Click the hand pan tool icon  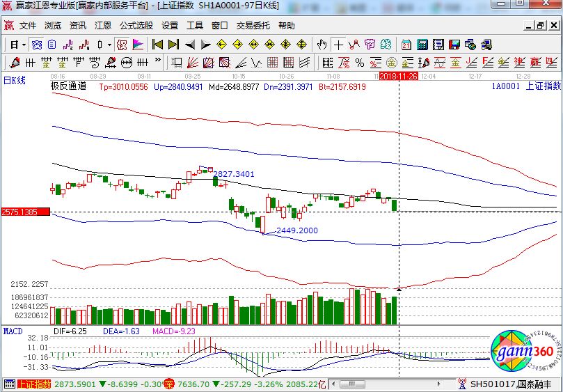[321, 45]
